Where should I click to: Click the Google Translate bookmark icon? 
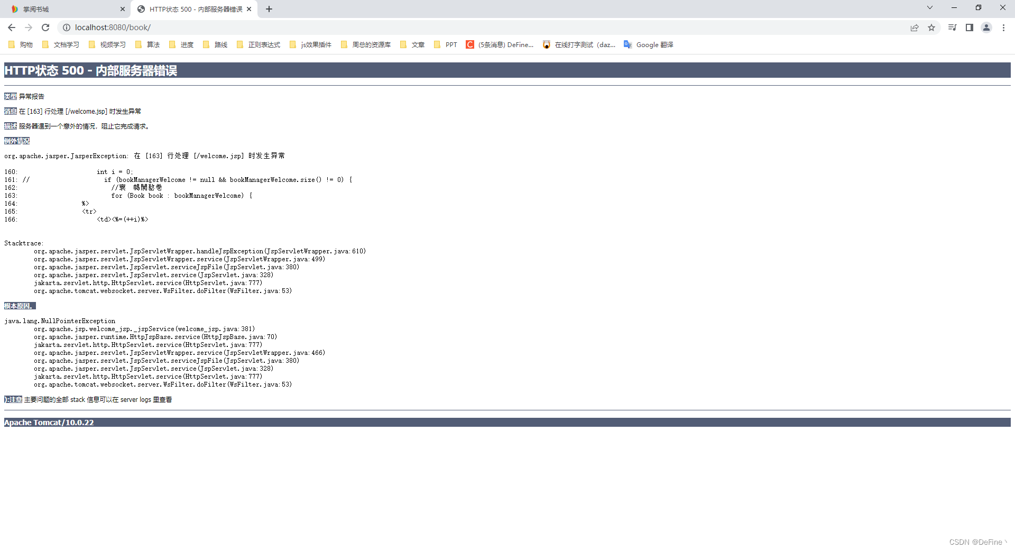[x=628, y=44]
